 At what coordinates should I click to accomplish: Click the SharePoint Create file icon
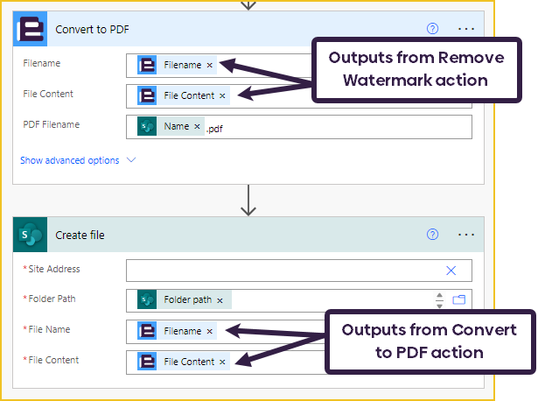click(x=31, y=235)
